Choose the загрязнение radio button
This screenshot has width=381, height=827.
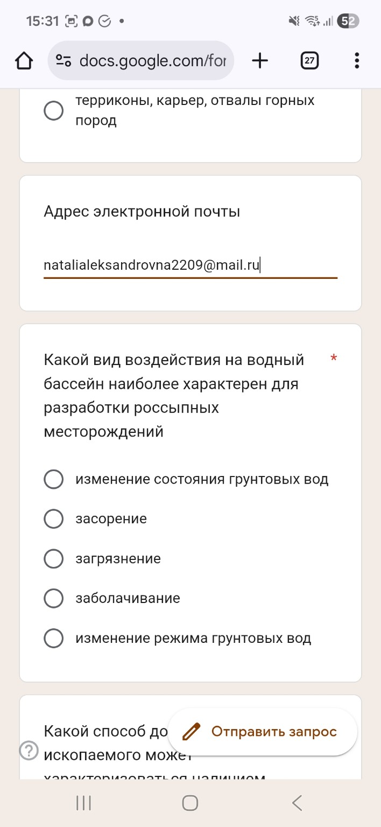[53, 558]
